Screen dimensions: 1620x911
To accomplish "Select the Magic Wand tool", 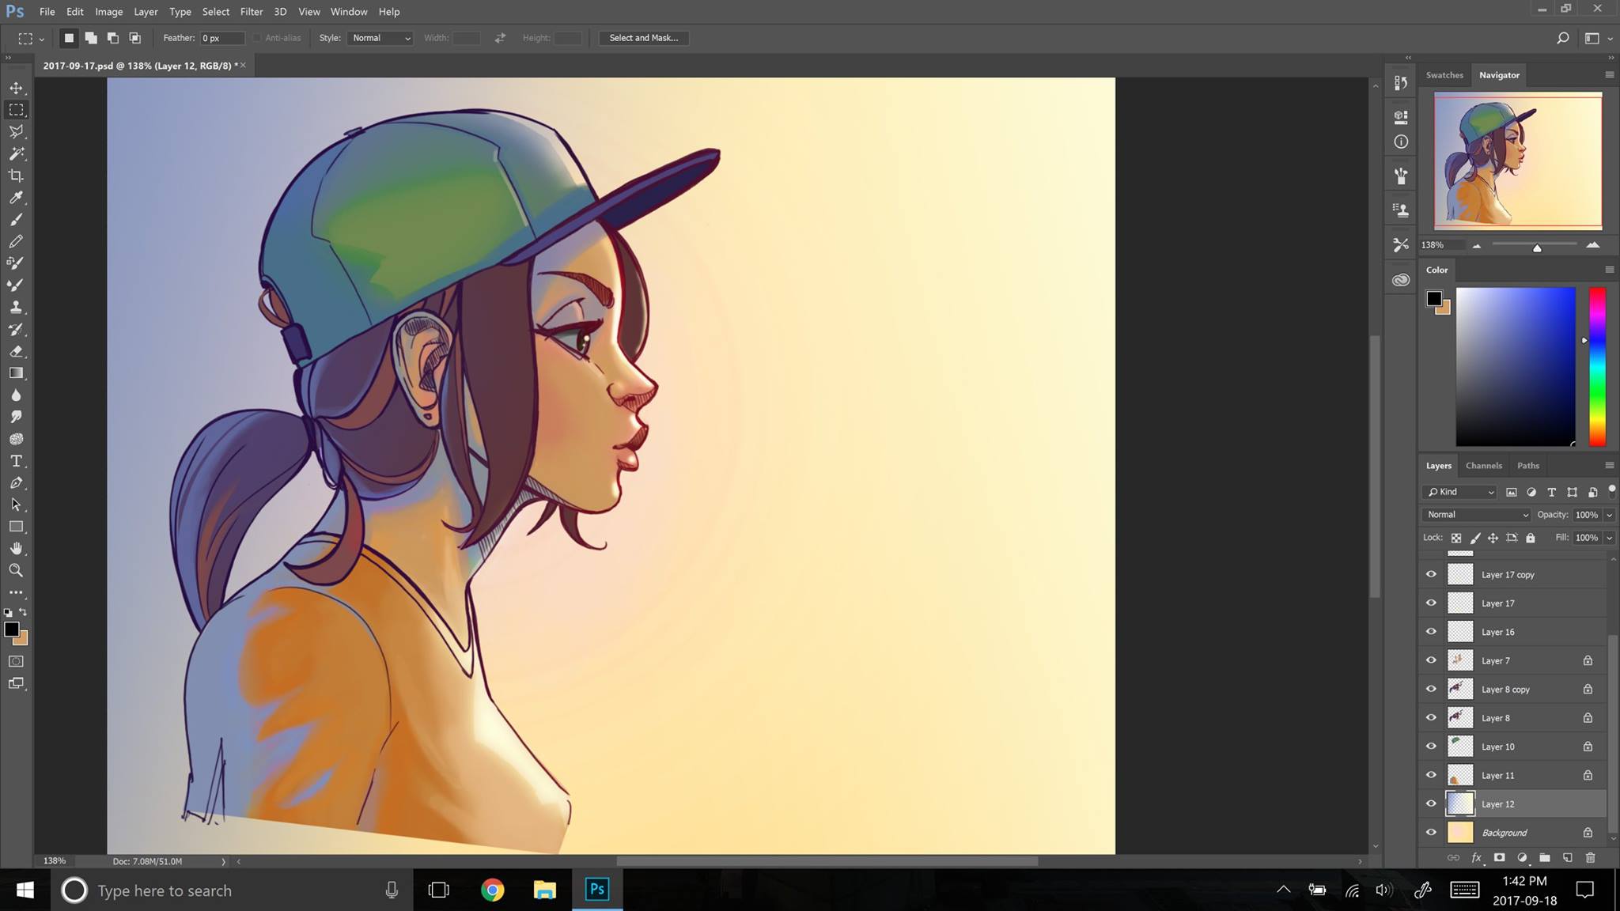I will [16, 153].
